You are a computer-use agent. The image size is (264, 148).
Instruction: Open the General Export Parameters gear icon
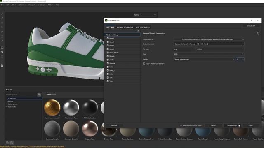(258, 33)
